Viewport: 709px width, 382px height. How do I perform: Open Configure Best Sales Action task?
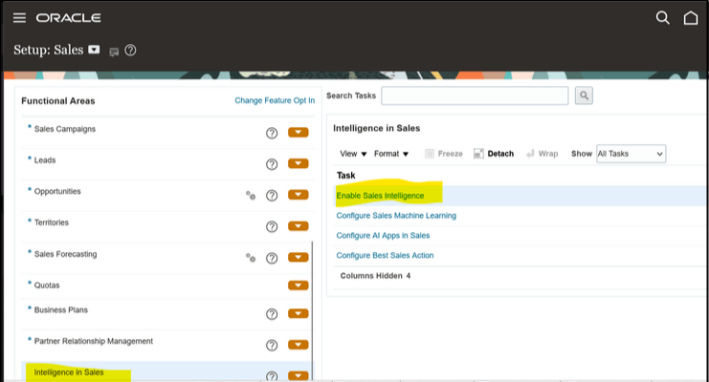385,256
